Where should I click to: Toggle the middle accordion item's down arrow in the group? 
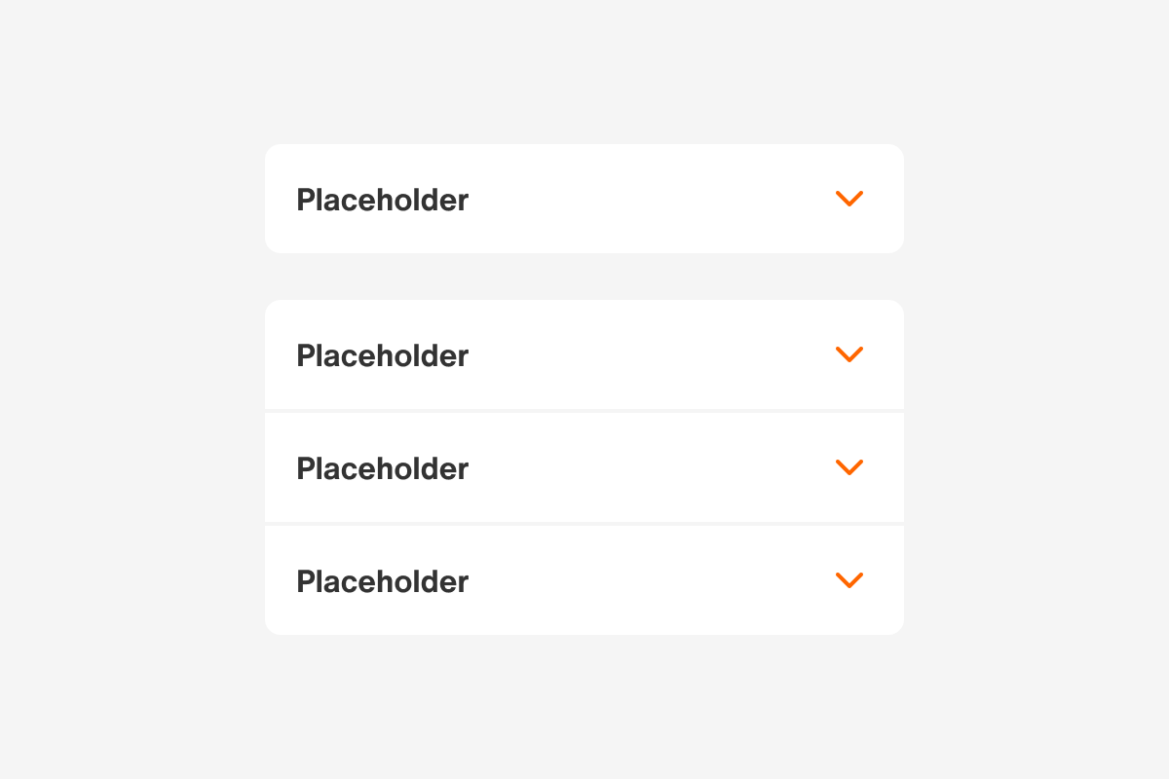[x=849, y=467]
